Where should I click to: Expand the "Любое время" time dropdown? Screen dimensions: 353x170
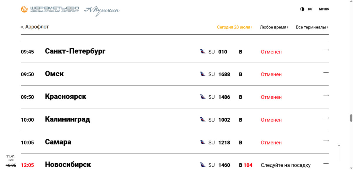tap(274, 27)
